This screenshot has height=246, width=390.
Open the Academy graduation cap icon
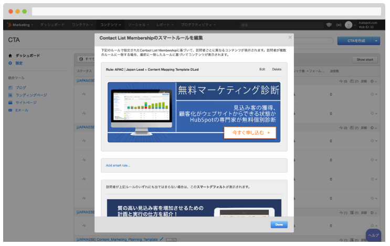tap(329, 25)
